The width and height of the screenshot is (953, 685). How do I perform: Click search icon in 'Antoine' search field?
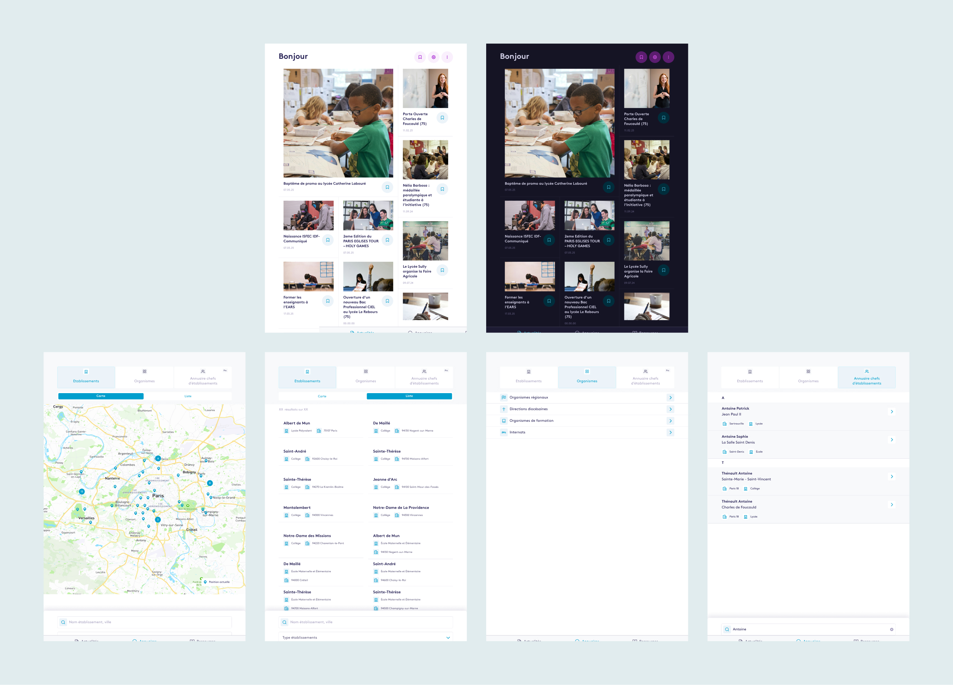click(727, 629)
